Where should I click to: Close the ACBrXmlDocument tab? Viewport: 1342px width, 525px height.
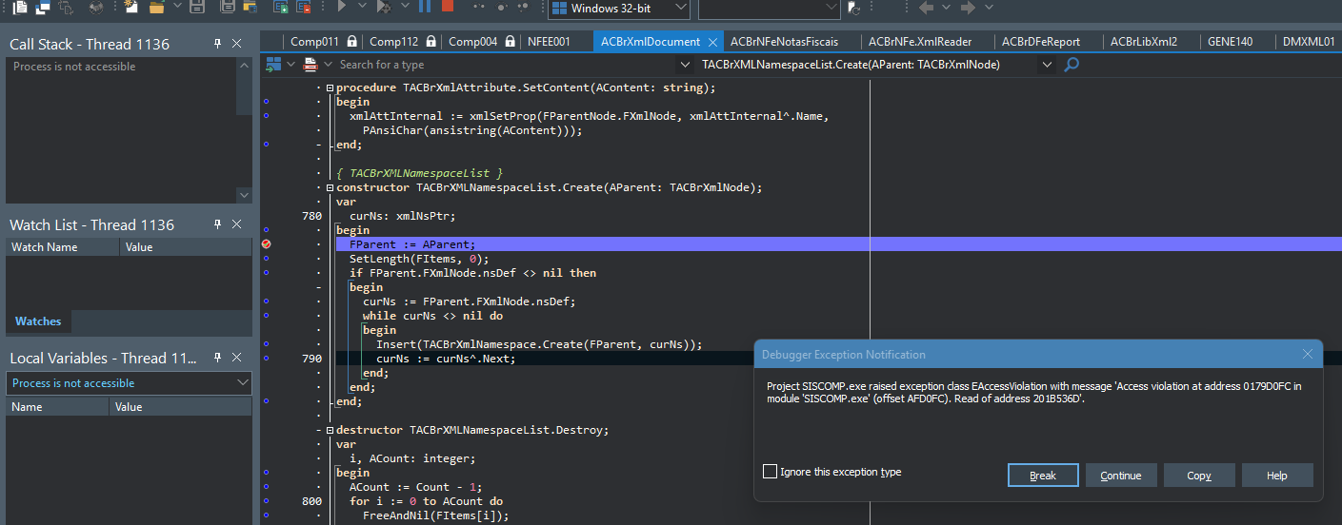click(x=713, y=42)
